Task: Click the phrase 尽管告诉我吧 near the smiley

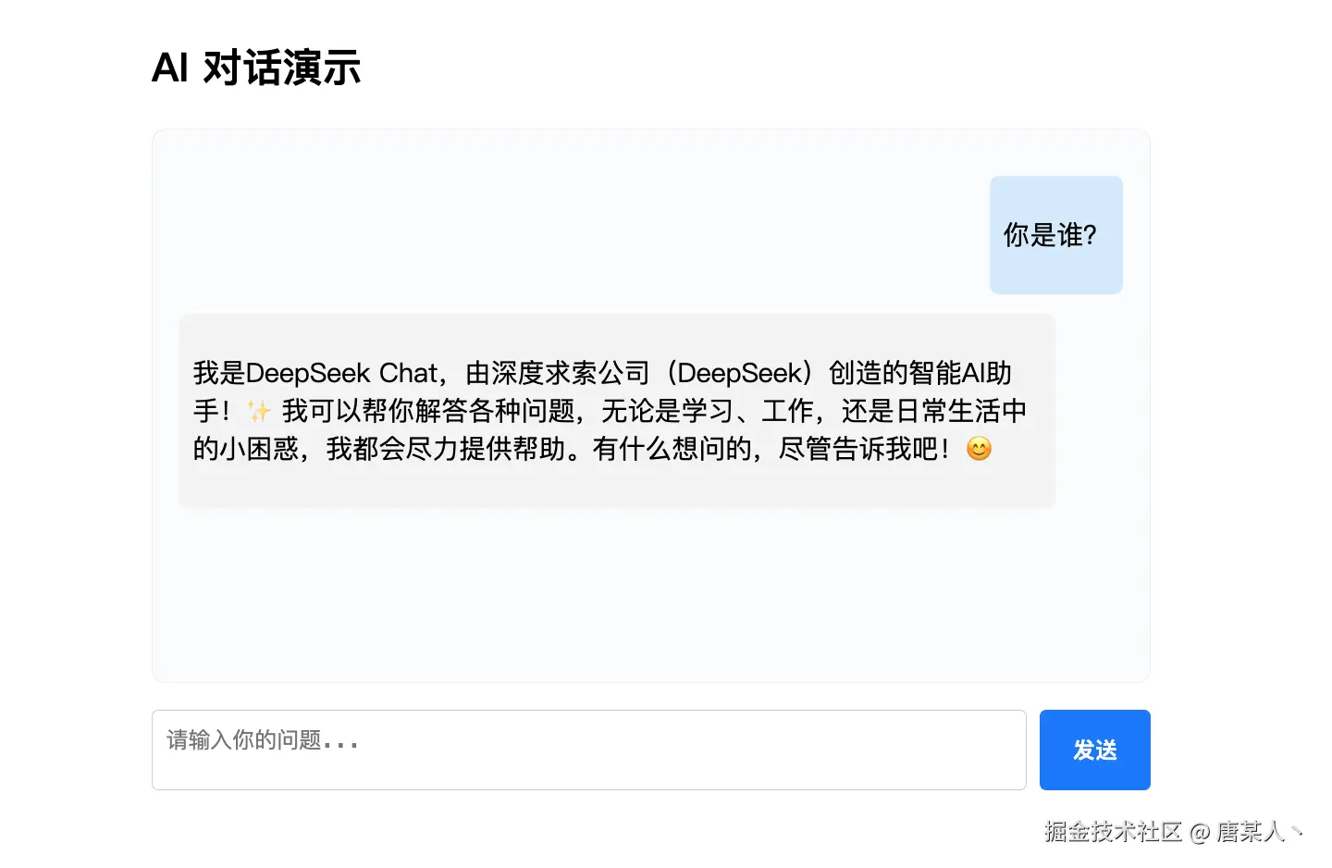Action: tap(858, 449)
